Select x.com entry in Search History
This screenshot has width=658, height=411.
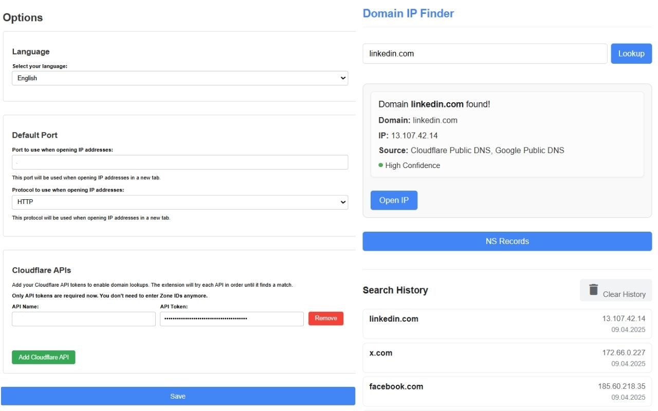point(507,358)
